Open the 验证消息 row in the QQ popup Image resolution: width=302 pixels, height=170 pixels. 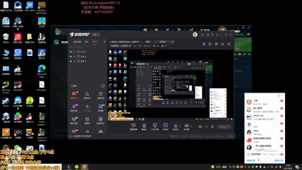click(265, 154)
